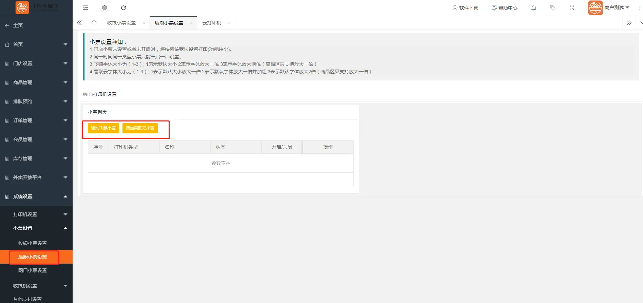
Task: Click 添加易联云小票 button
Action: click(140, 128)
